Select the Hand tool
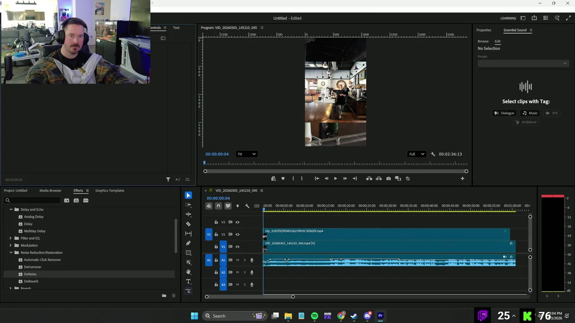Screen dimensions: 575x323 [x=188, y=272]
